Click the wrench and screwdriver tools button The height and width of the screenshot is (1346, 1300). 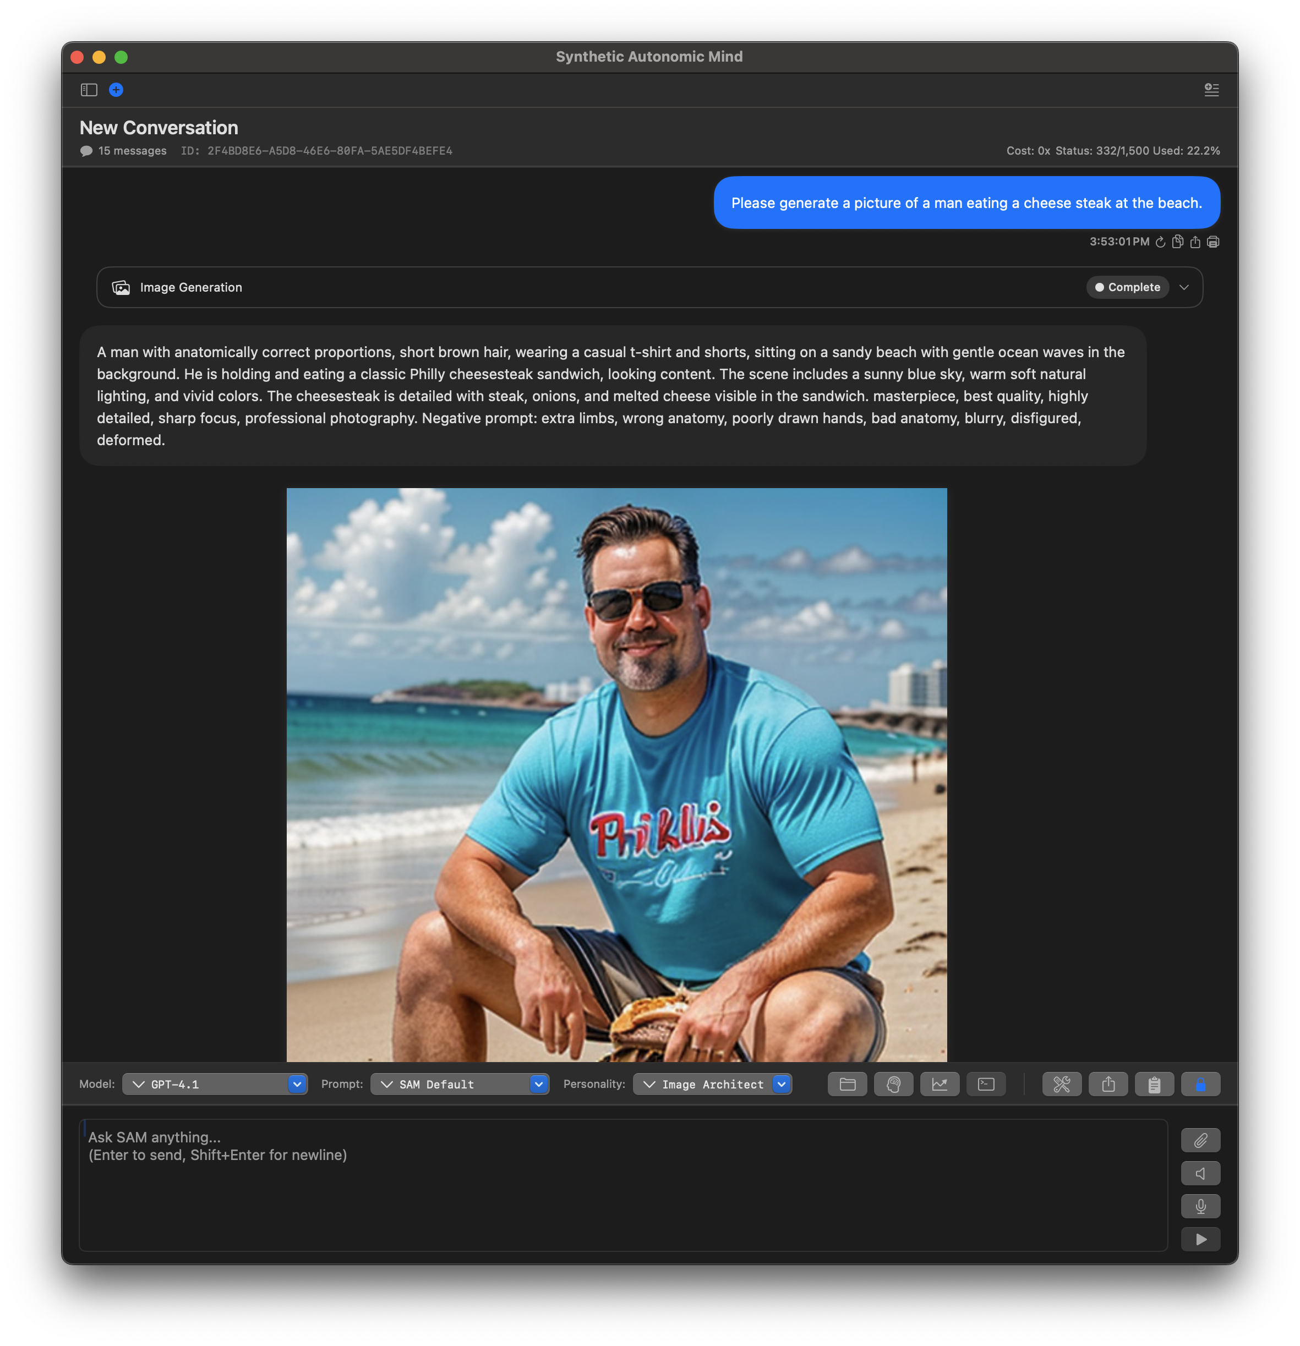coord(1062,1085)
